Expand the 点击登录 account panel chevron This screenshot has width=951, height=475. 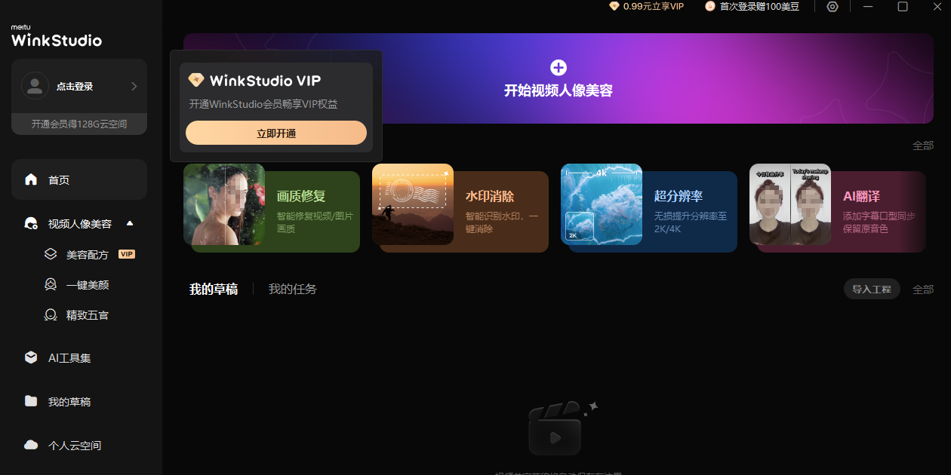pyautogui.click(x=134, y=85)
